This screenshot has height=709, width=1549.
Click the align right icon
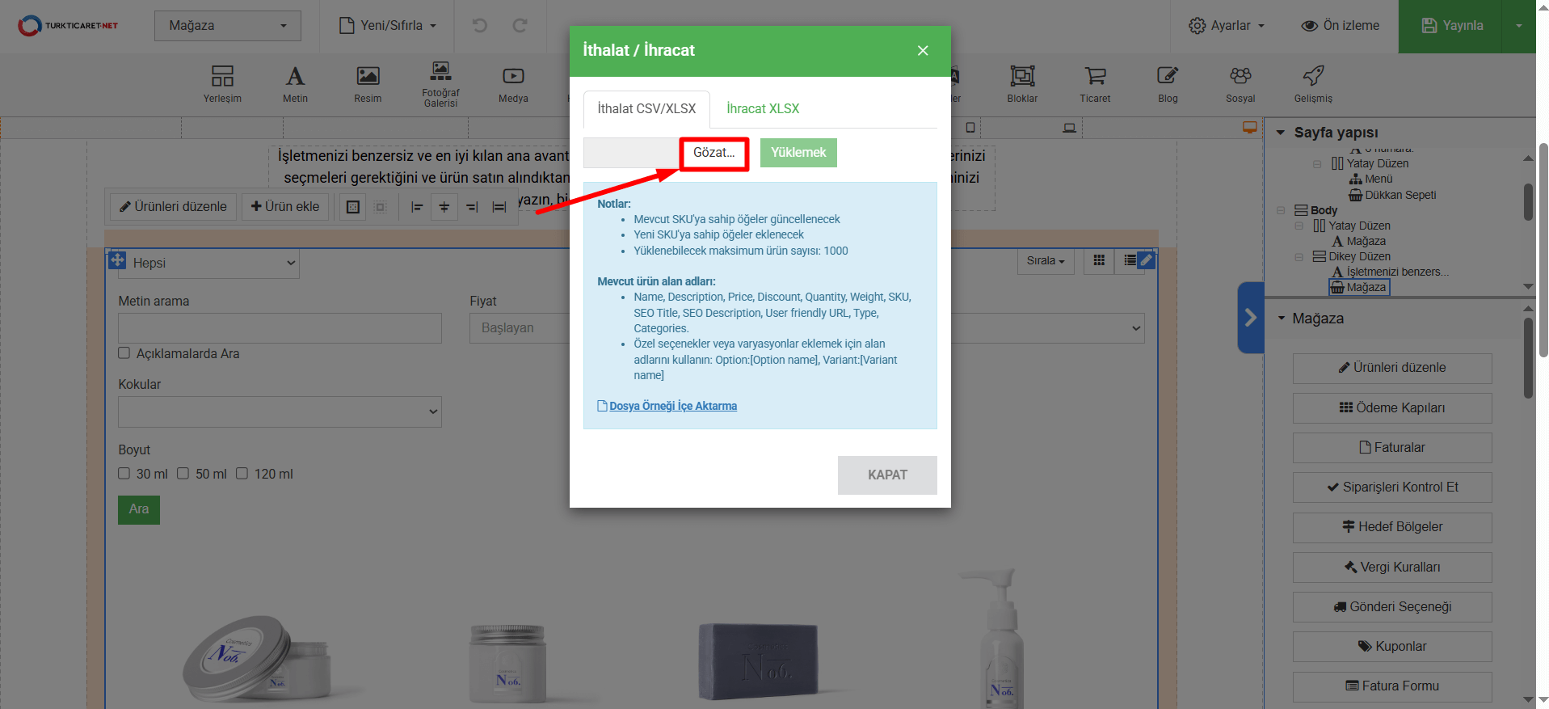(x=472, y=207)
